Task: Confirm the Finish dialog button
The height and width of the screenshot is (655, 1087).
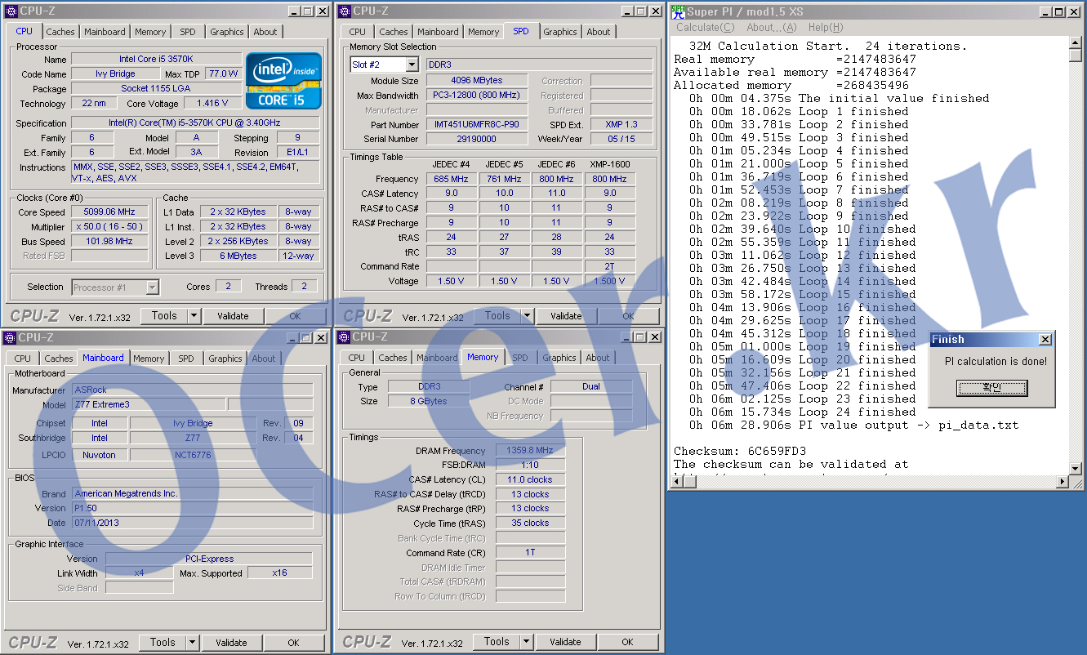Action: 991,387
